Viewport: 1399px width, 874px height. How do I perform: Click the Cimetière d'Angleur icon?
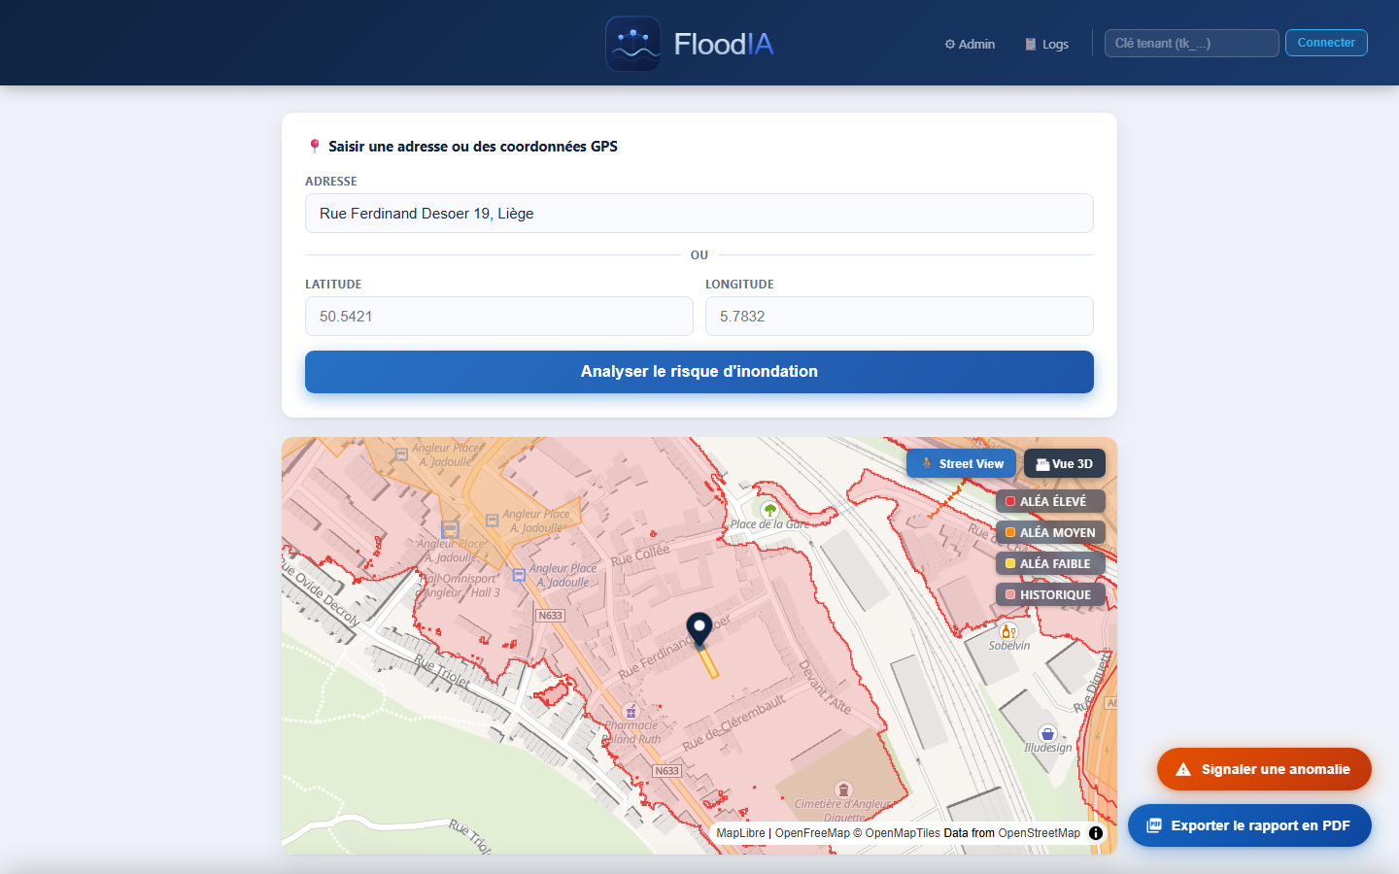point(843,790)
